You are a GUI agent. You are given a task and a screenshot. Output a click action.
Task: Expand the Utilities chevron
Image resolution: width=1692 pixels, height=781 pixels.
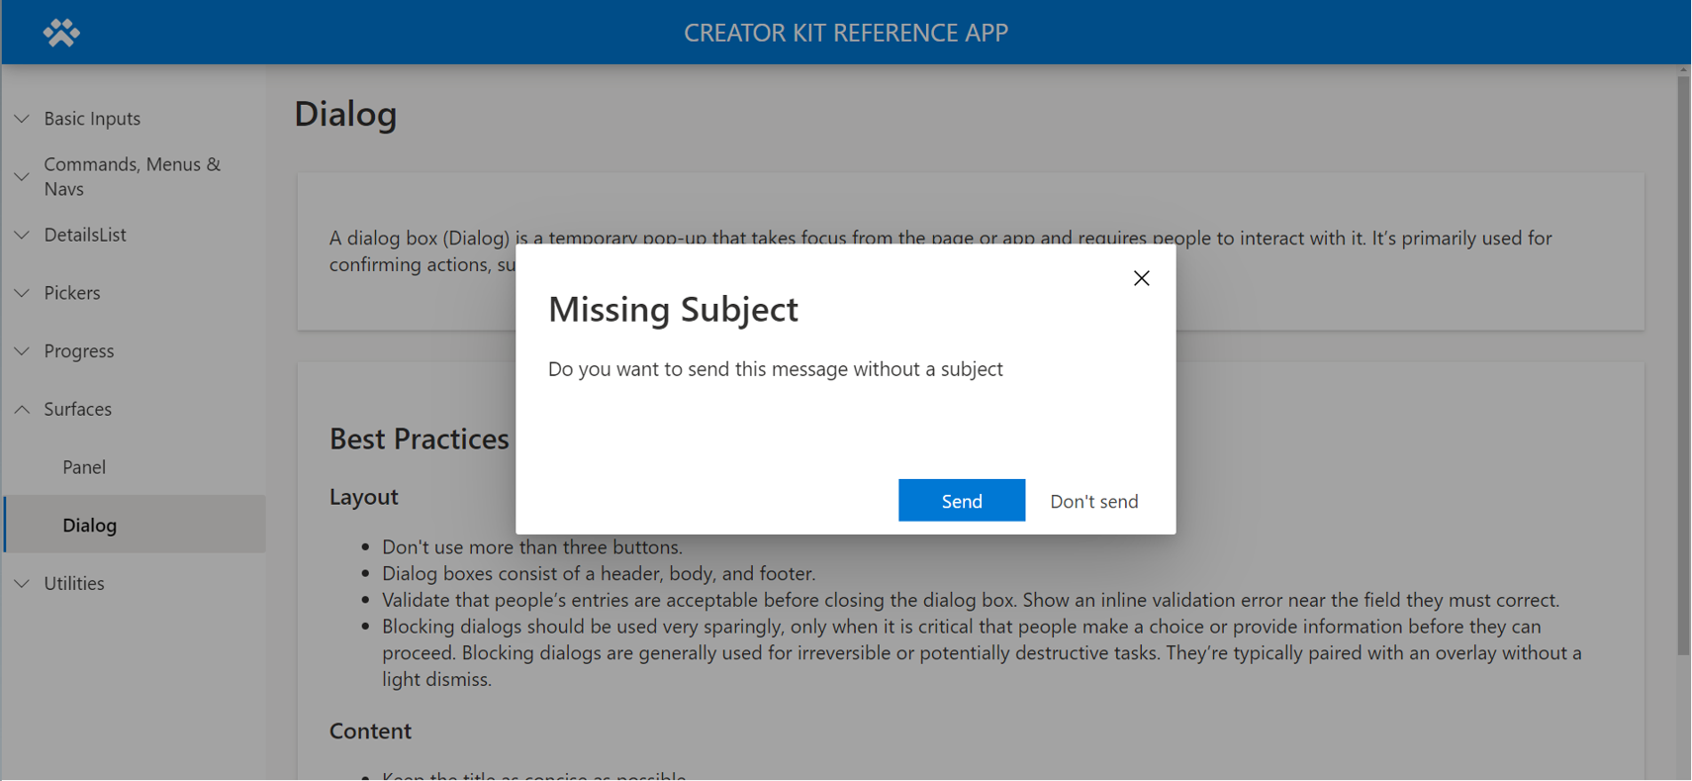coord(22,584)
